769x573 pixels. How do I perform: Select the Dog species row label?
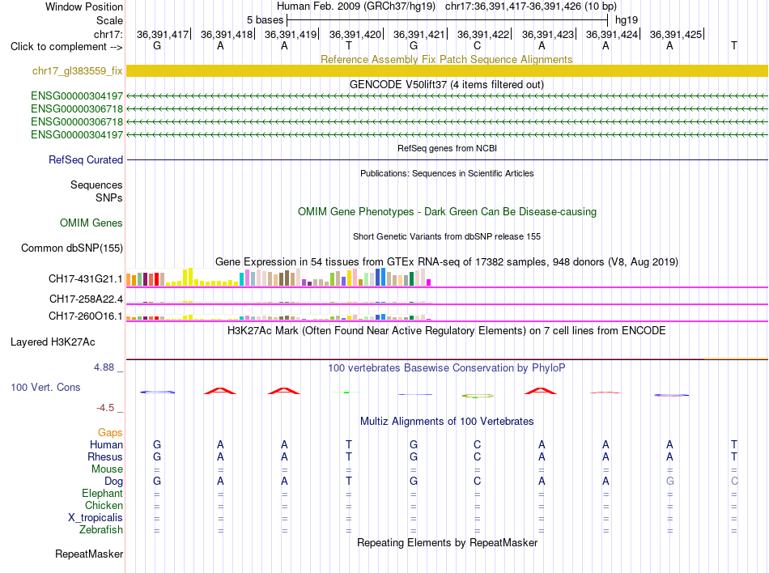coord(113,482)
